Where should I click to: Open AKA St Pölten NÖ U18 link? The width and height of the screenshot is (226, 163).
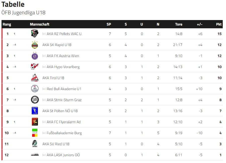pos(60,111)
